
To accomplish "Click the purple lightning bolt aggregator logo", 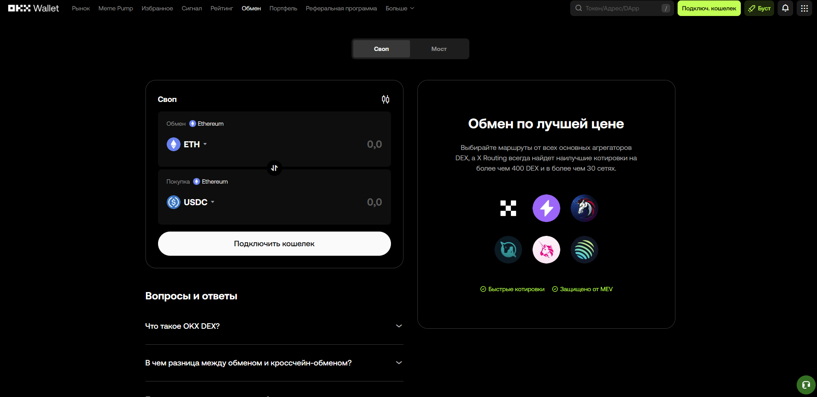I will [546, 208].
